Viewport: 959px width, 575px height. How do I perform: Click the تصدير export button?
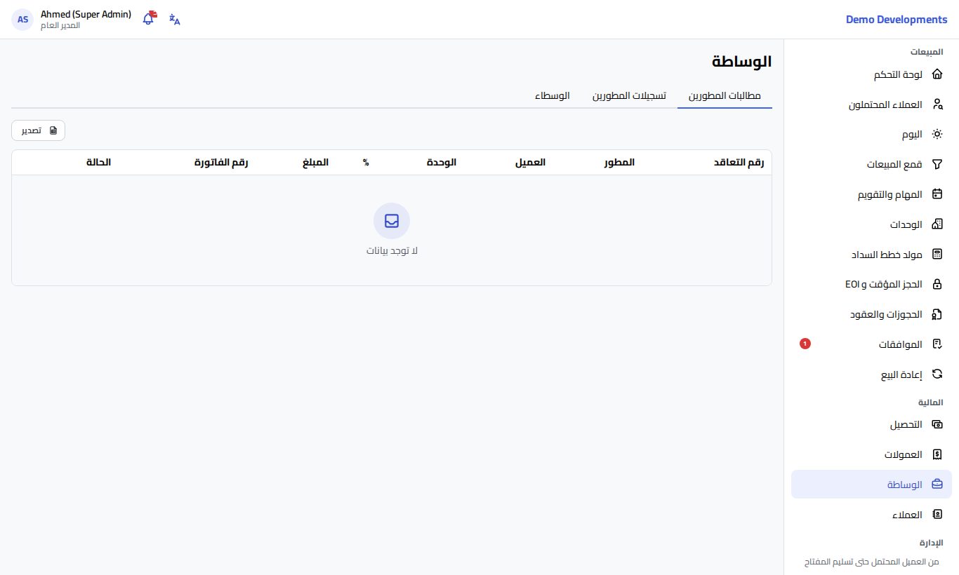coord(38,130)
